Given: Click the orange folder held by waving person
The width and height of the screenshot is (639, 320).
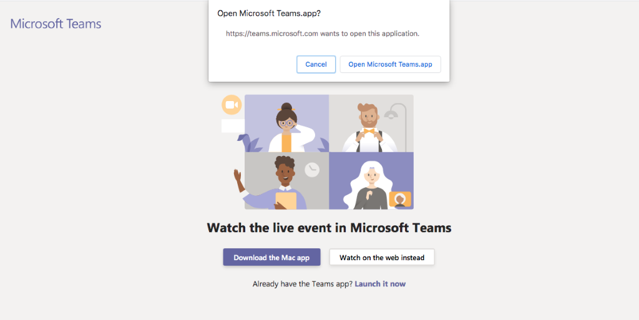Looking at the screenshot, I should click(x=286, y=200).
